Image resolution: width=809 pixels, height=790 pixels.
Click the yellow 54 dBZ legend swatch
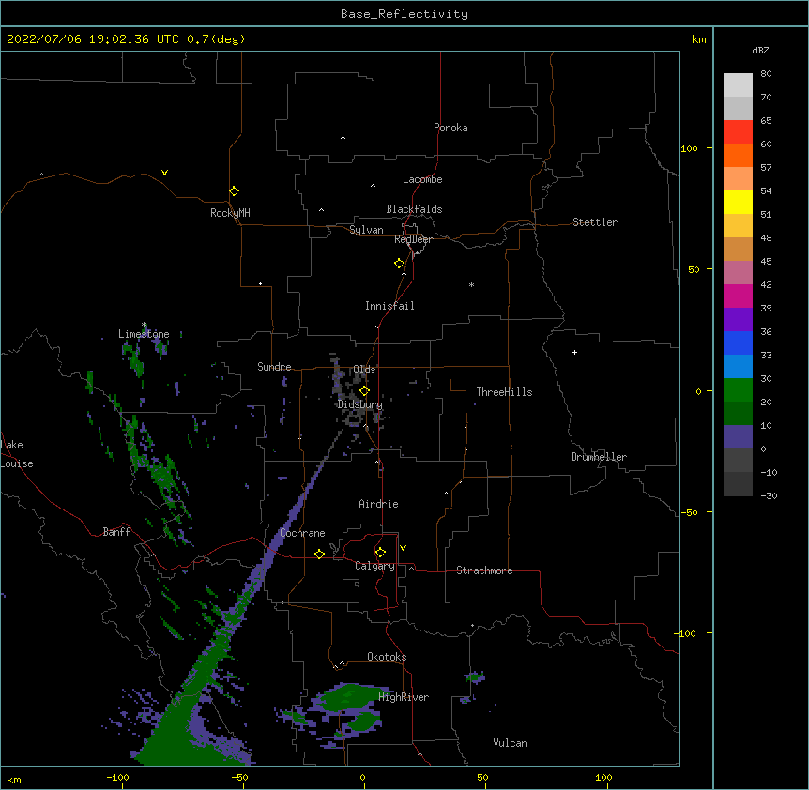[738, 202]
